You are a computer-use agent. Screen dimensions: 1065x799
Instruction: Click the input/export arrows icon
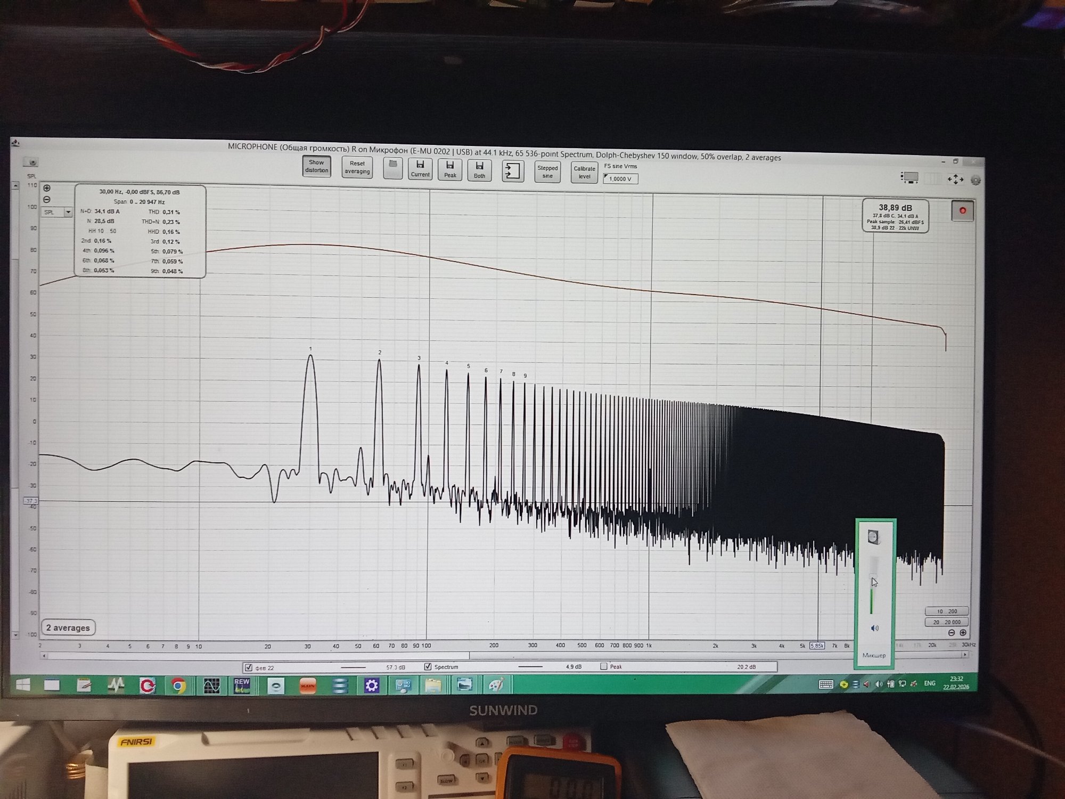pyautogui.click(x=513, y=171)
